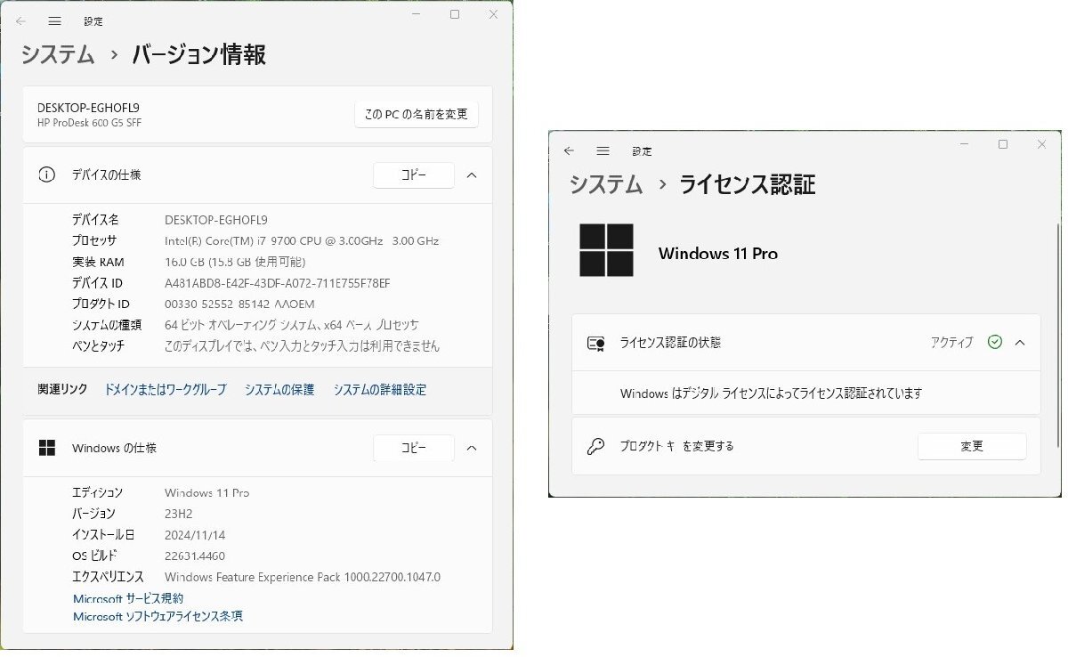Screen dimensions: 1068x657
Task: Click HP ProDesk 600 G5 SFF model text
Action: tap(89, 123)
